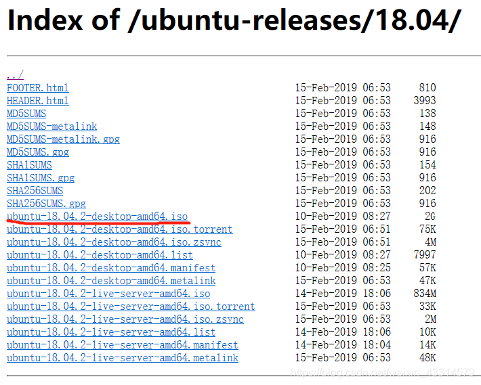Open MD5SUMS-metalink.gpg link
Image resolution: width=481 pixels, height=385 pixels.
coord(63,139)
